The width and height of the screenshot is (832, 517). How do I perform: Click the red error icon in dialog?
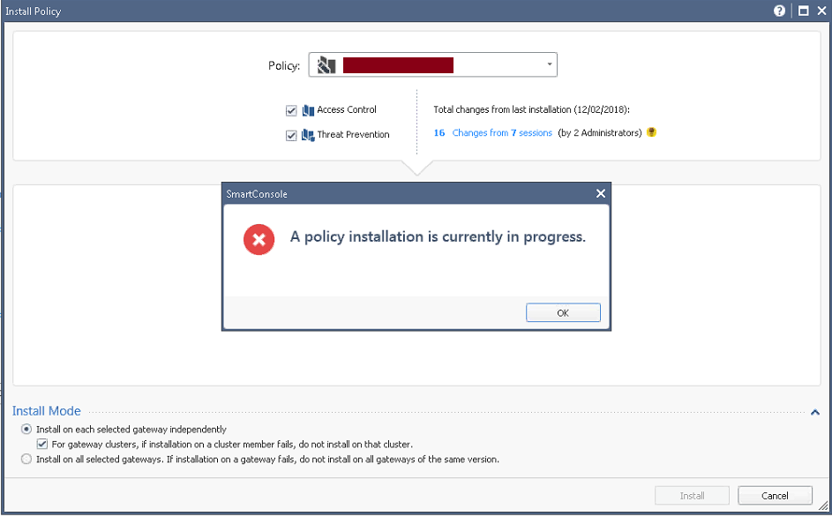pyautogui.click(x=259, y=240)
